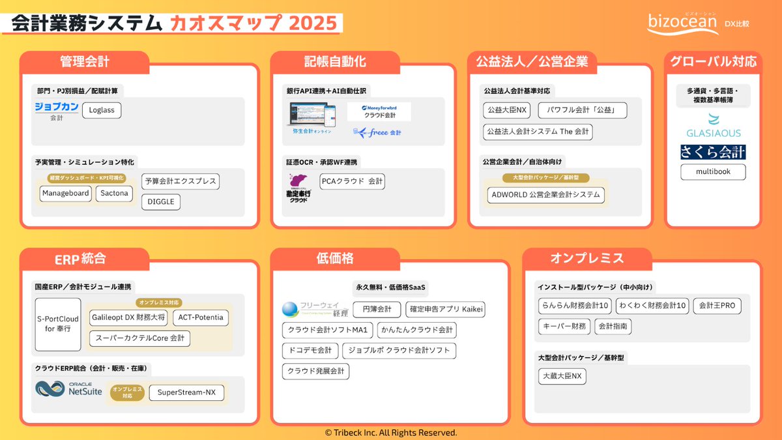The image size is (782, 440).
Task: Click the Oracle NetSuite logo
Action: (x=68, y=389)
